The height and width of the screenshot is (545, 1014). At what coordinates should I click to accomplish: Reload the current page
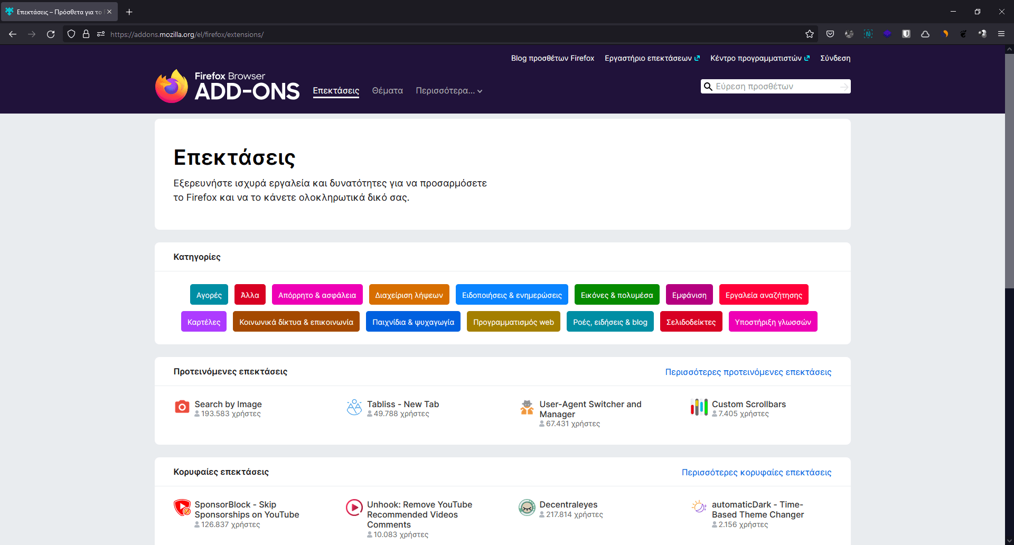coord(51,34)
